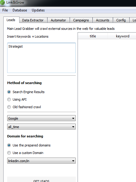Open the File menu
The image size is (136, 182).
pos(5,10)
